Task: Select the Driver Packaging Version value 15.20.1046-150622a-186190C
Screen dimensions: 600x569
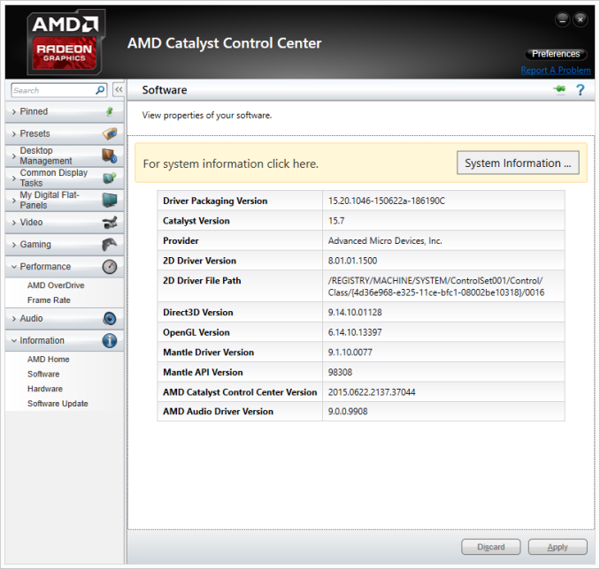Action: [x=387, y=201]
